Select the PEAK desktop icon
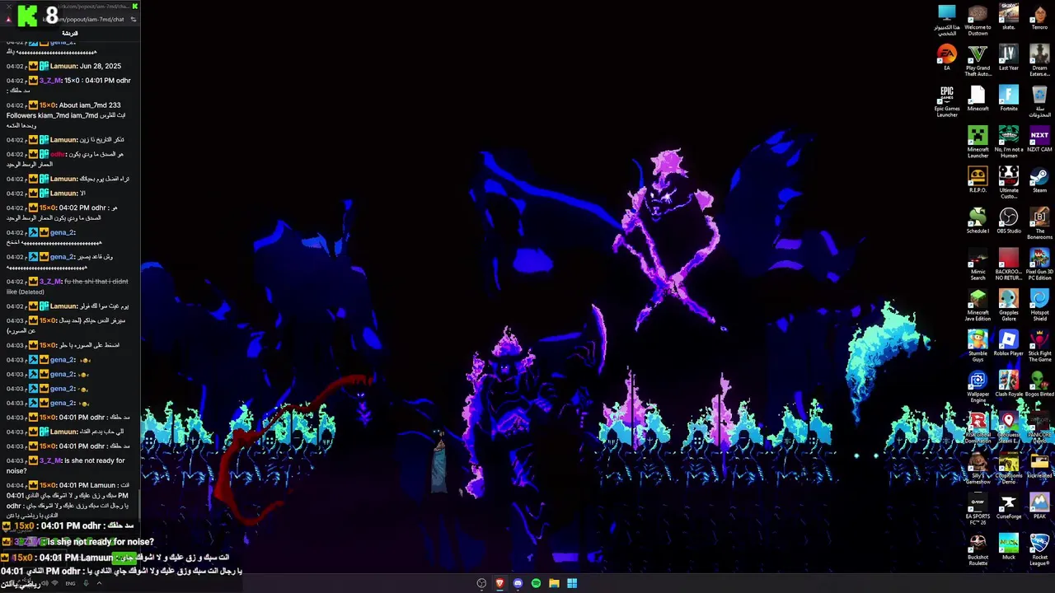This screenshot has width=1055, height=593. click(1039, 507)
